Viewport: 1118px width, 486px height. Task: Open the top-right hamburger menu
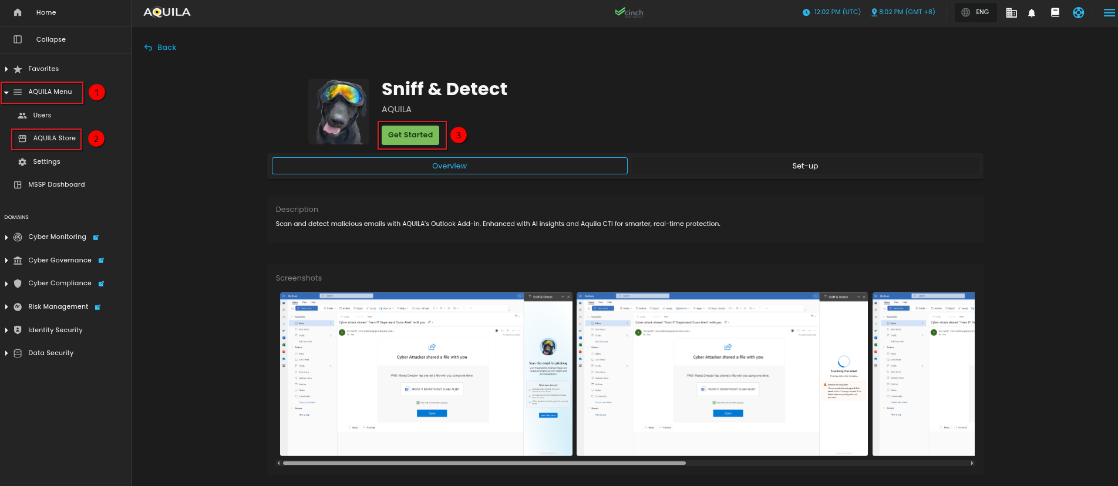(x=1109, y=12)
